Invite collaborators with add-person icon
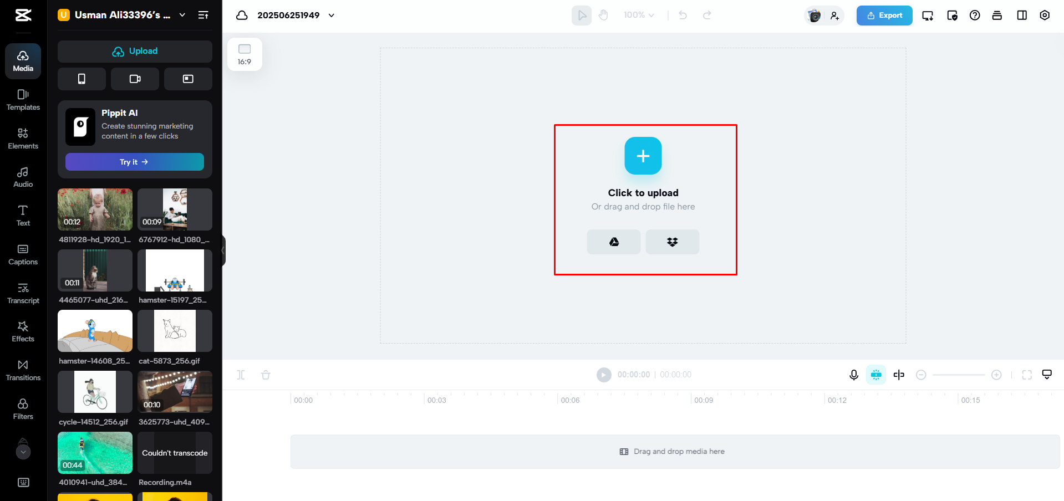1064x501 pixels. 834,16
